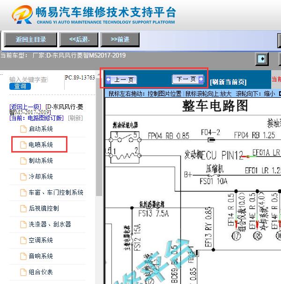Image resolution: width=281 pixels, height=284 pixels.
Task: Open 车窗、车门控制系统 item
Action: 56,192
